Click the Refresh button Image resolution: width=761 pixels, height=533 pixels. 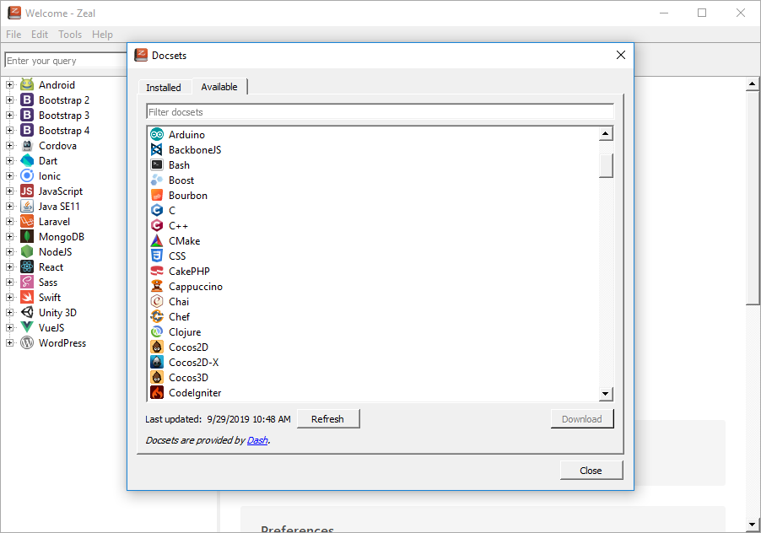(x=327, y=418)
